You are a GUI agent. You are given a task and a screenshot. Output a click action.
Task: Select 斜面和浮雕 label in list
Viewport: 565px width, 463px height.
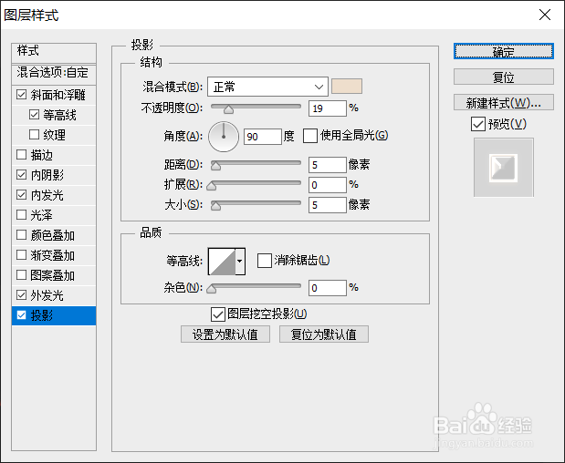click(58, 95)
